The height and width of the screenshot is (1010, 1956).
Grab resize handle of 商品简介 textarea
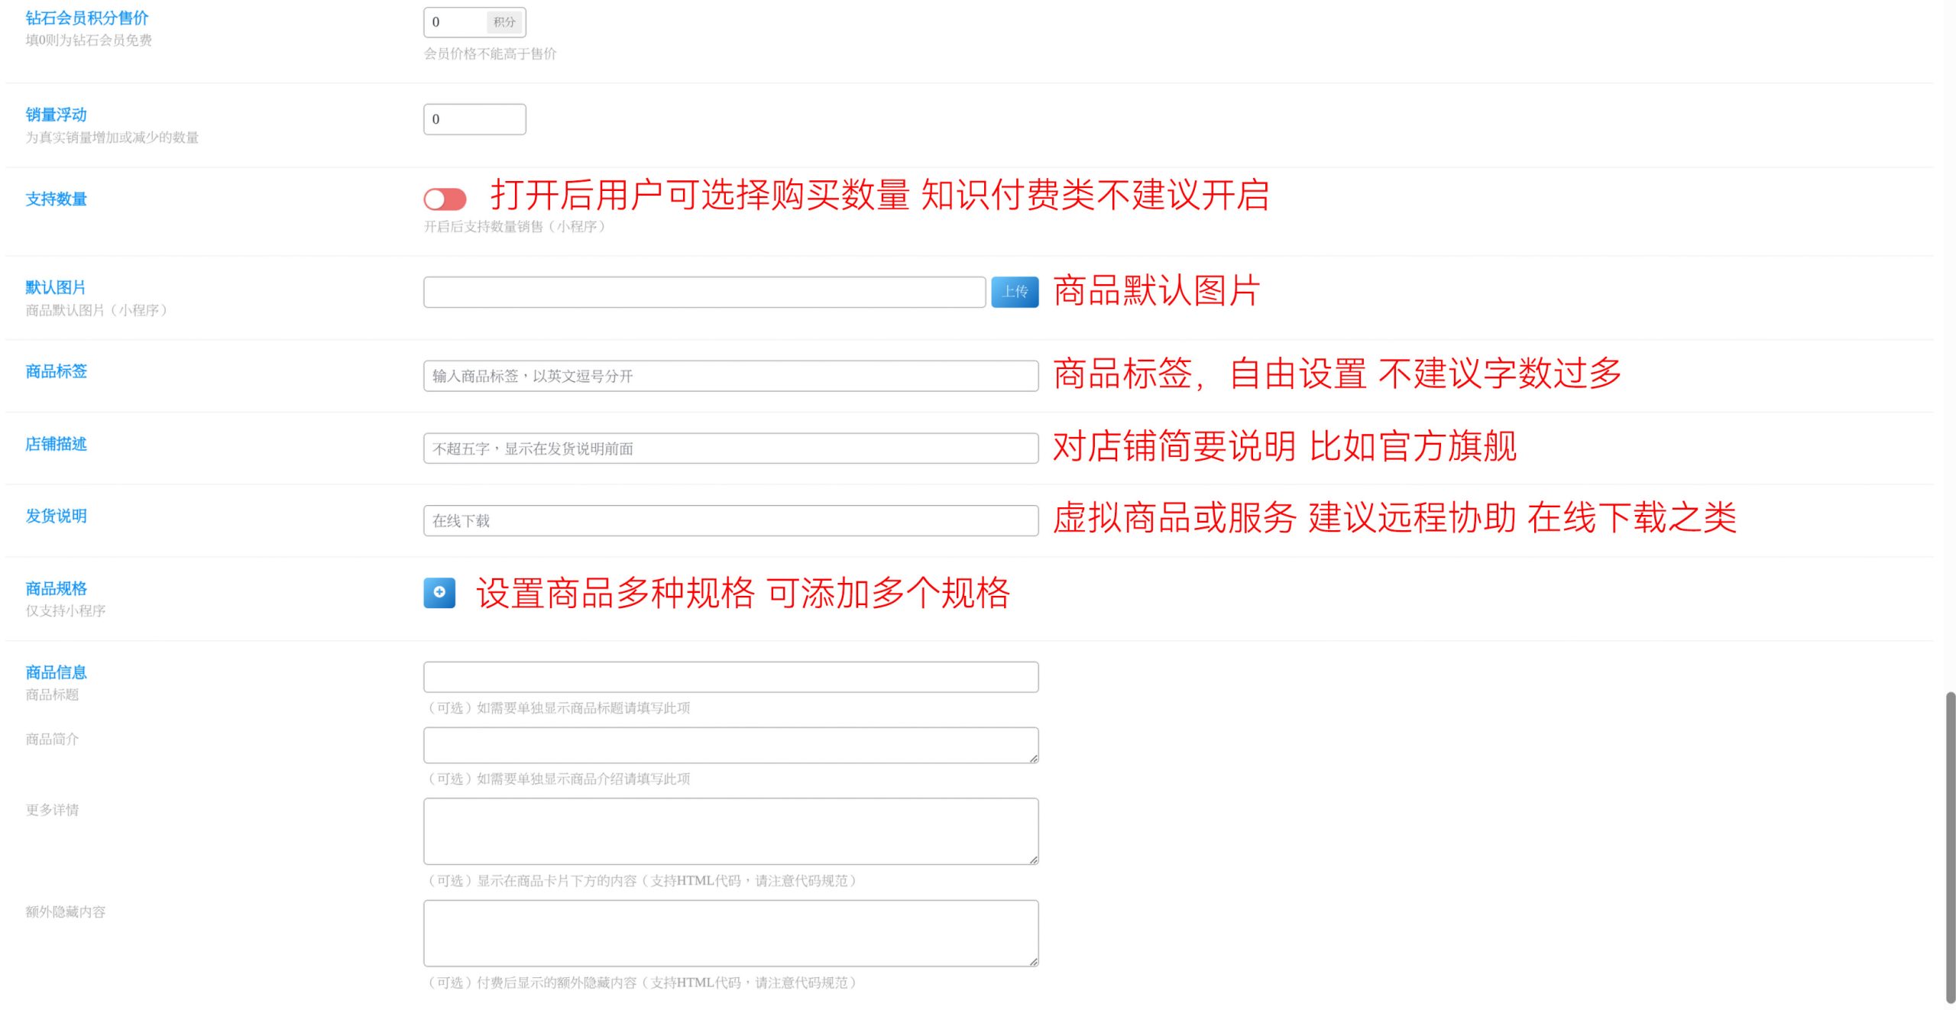coord(1033,758)
